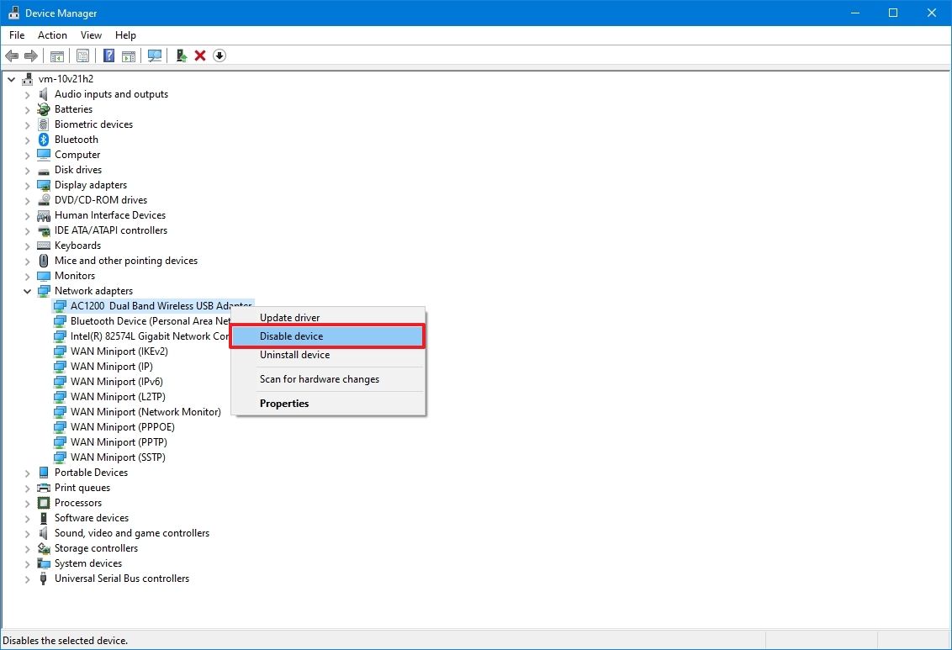Collapse the Network adapters category
Image resolution: width=952 pixels, height=650 pixels.
pos(27,290)
